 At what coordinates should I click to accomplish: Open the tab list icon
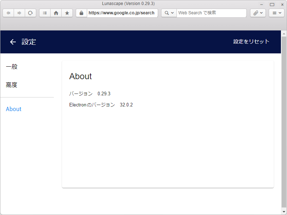click(x=45, y=13)
